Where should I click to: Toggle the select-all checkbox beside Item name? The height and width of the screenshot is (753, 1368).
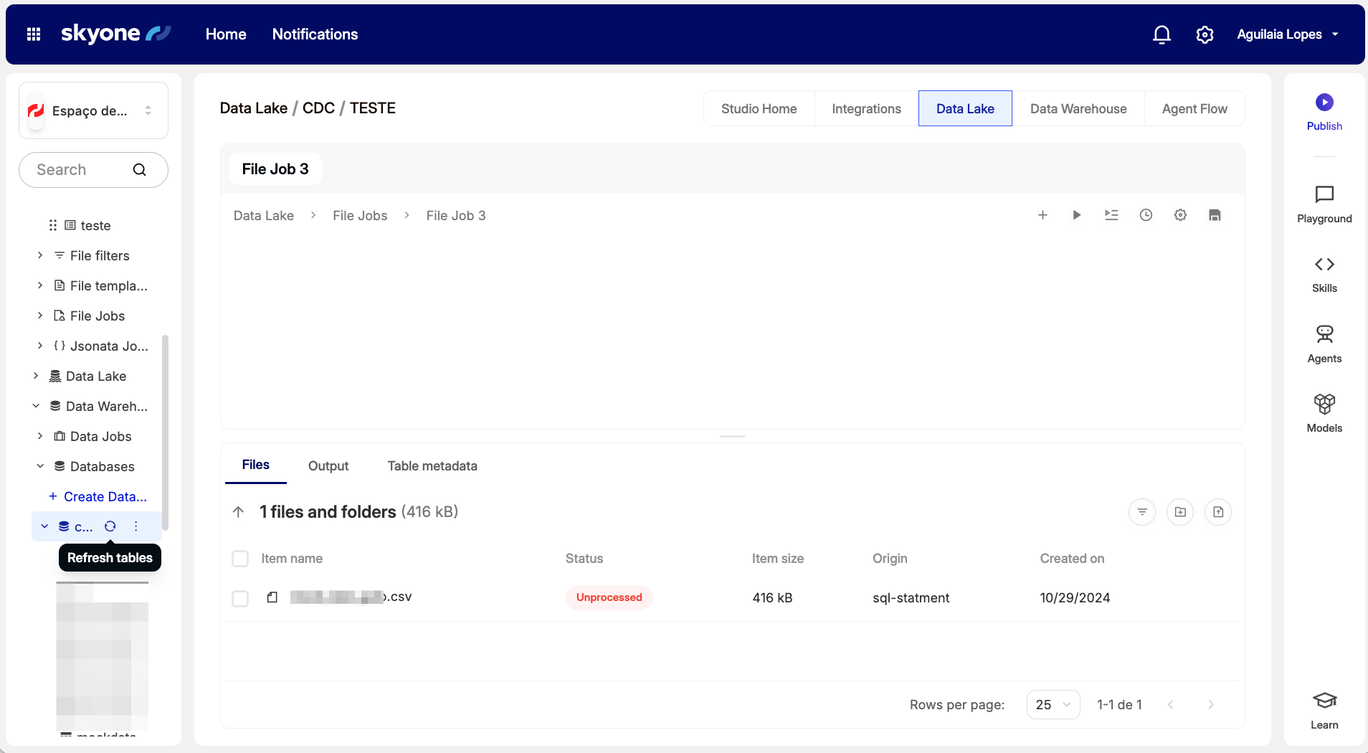(x=240, y=559)
